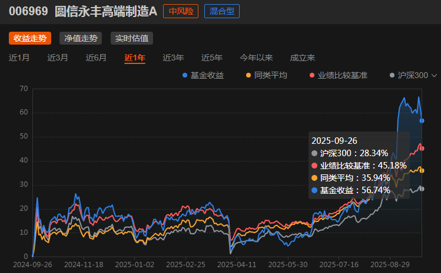Screen dimensions: 441x273
Task: Show 成立来 performance range
Action: point(303,58)
